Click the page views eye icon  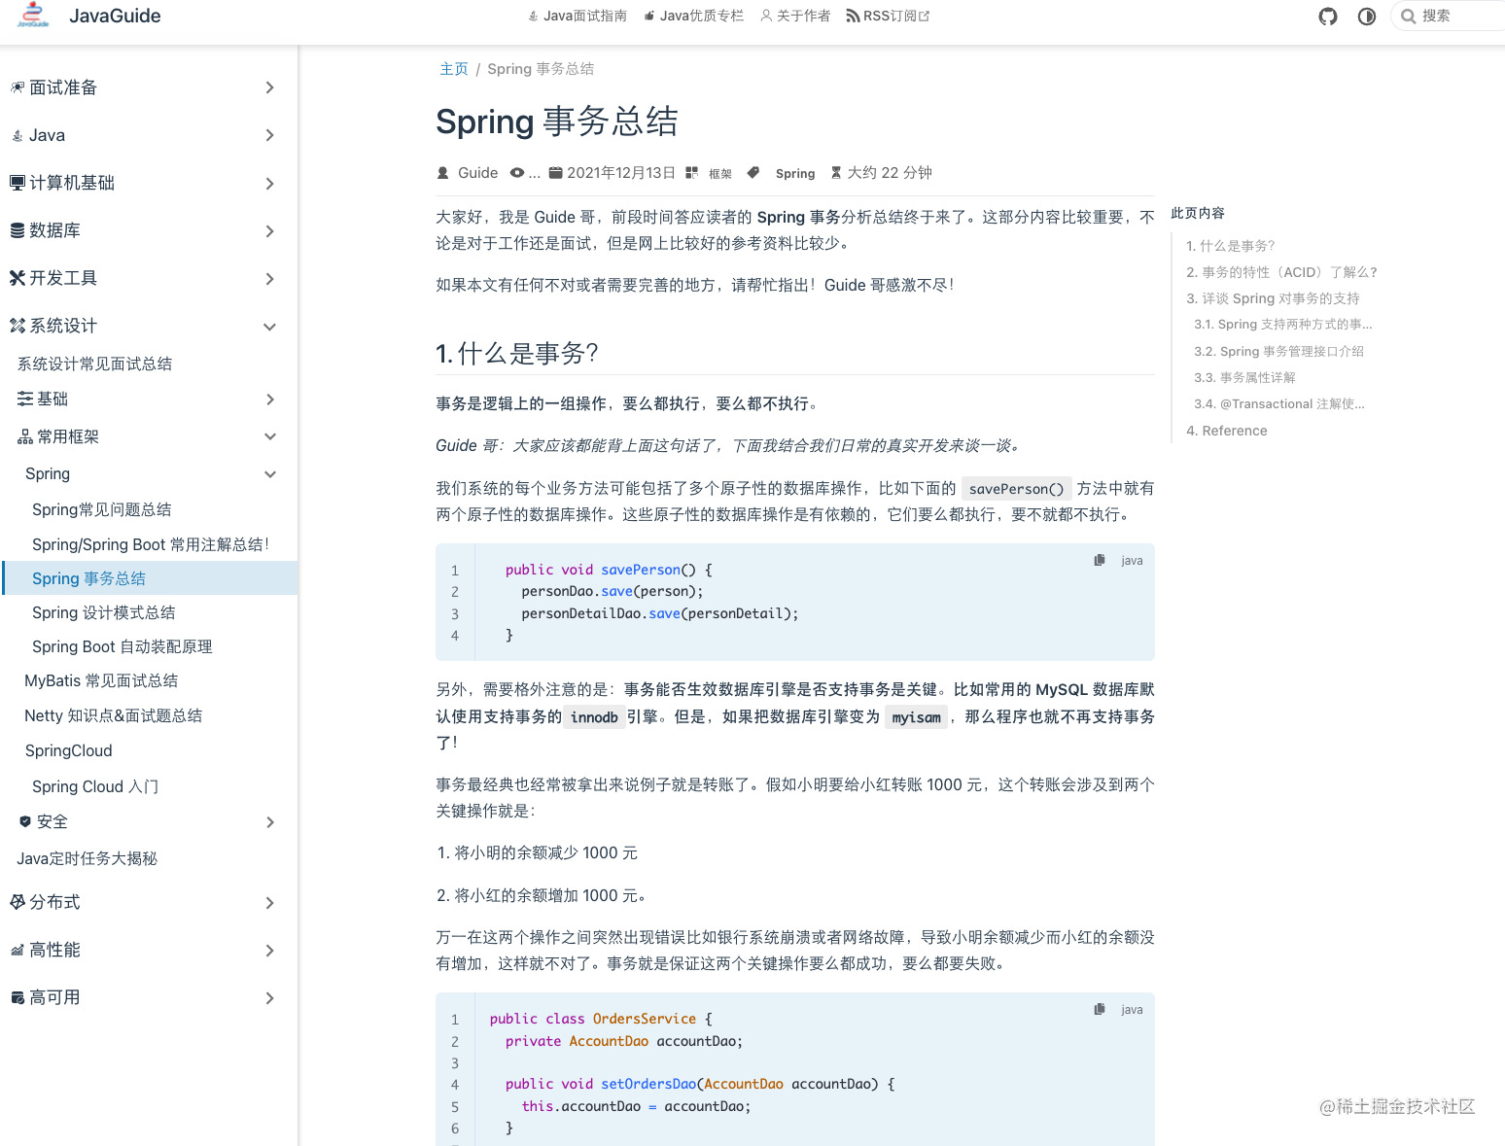click(517, 173)
